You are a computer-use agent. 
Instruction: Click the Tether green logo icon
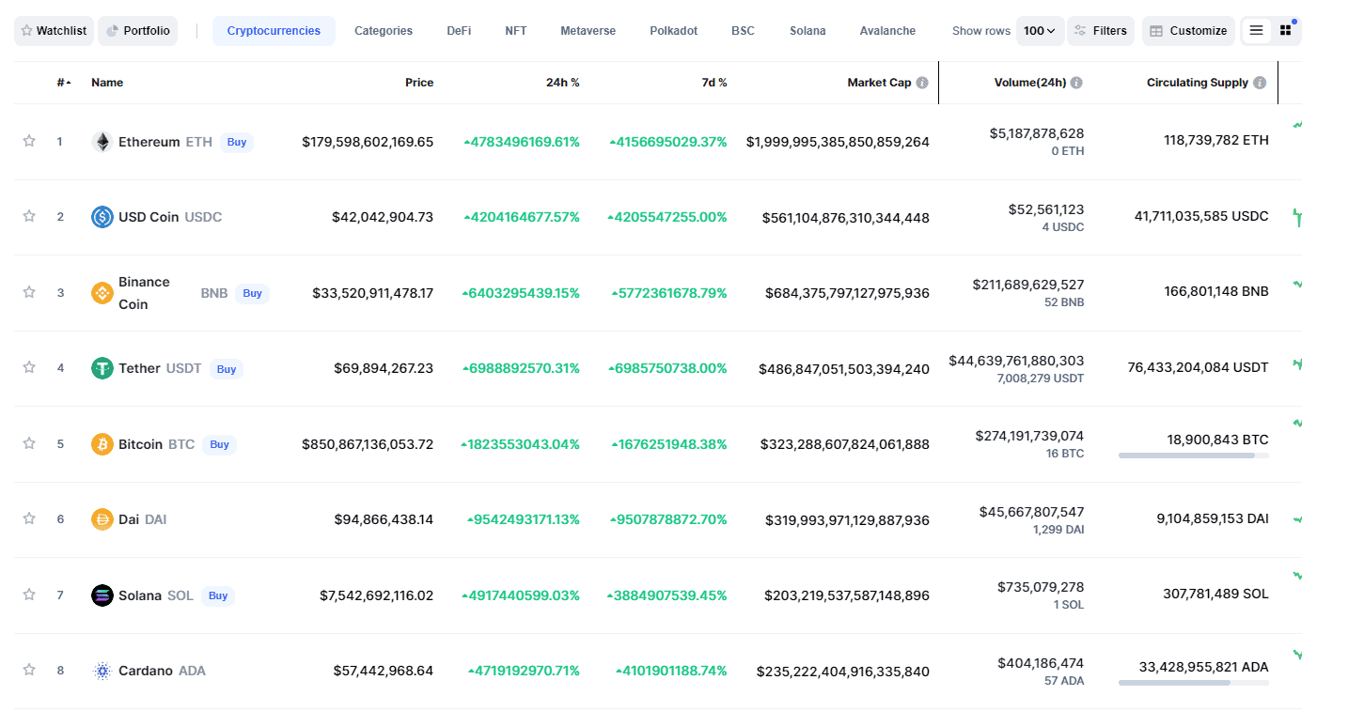102,368
